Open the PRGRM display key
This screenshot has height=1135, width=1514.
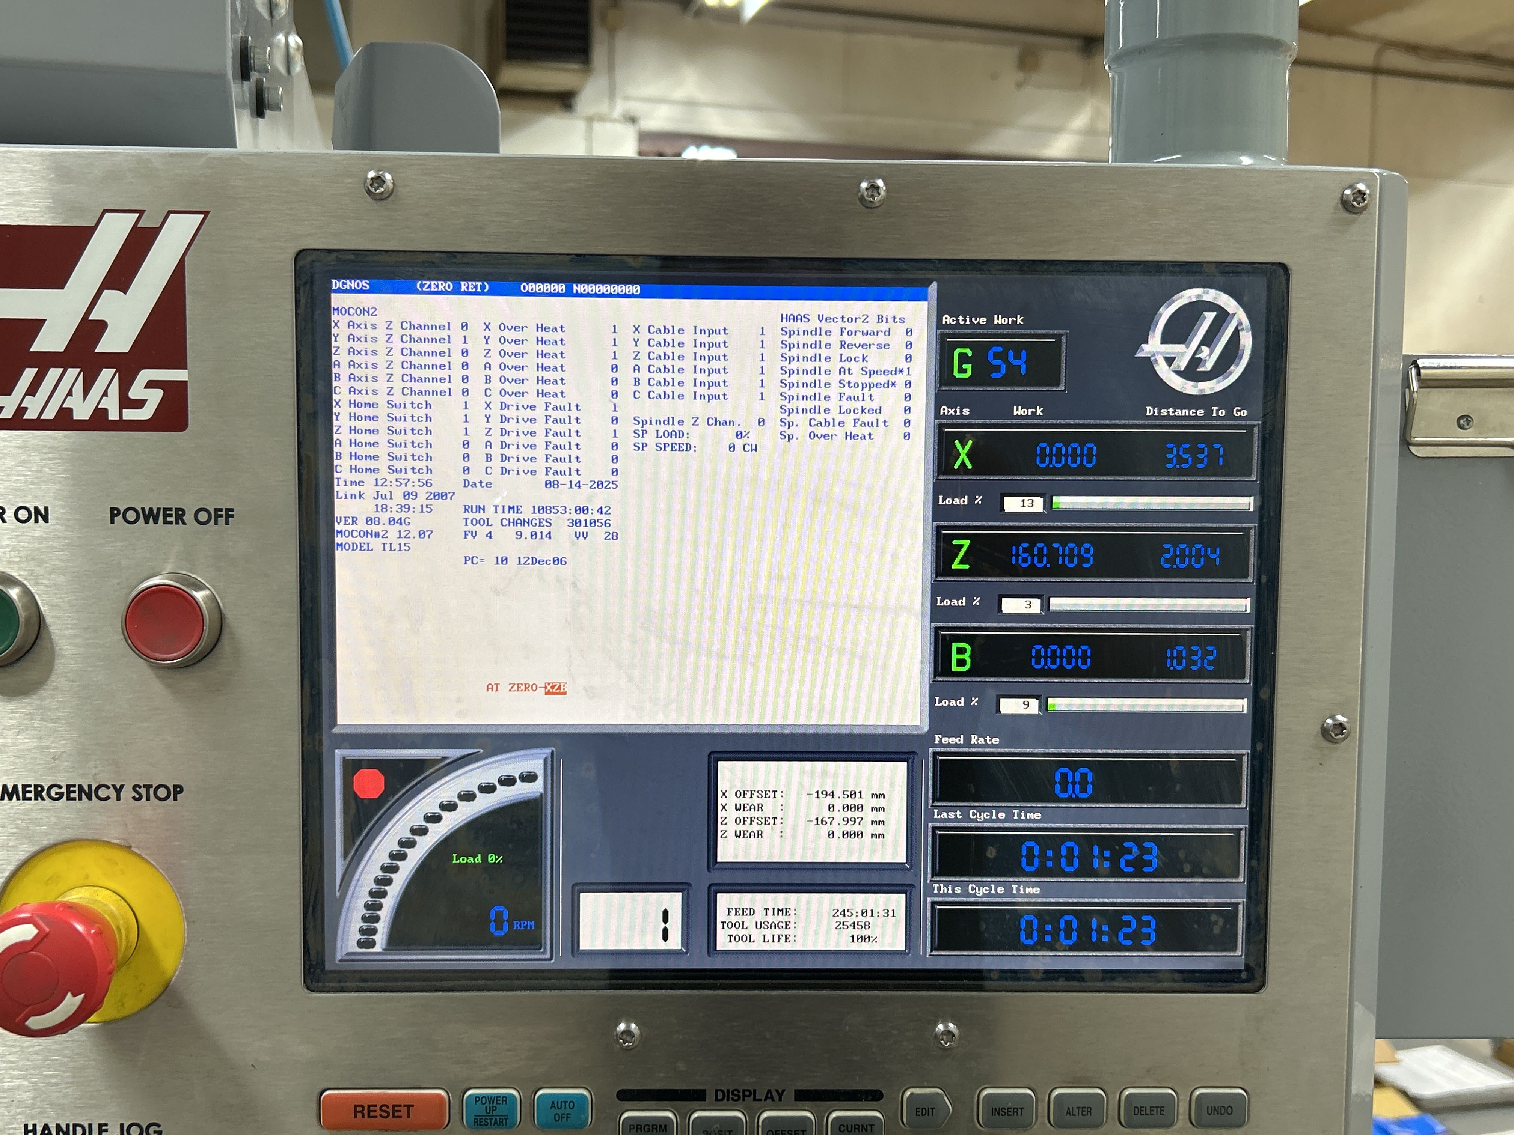point(647,1125)
